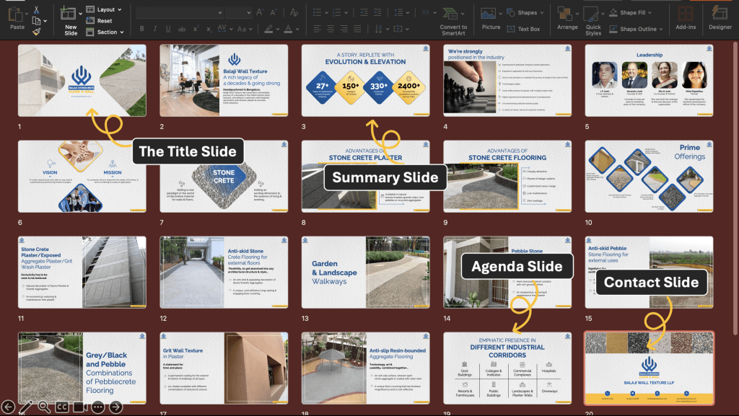Click the camera icon in slideshow controls
The image size is (739, 416).
80,407
